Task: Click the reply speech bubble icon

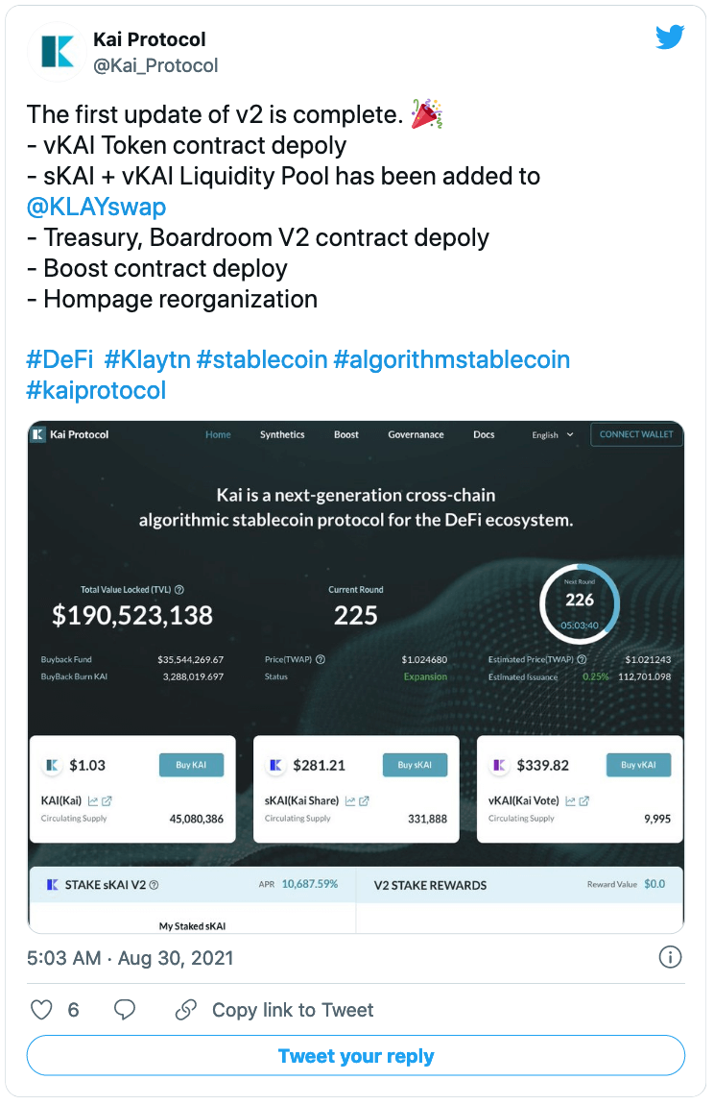Action: (125, 1010)
